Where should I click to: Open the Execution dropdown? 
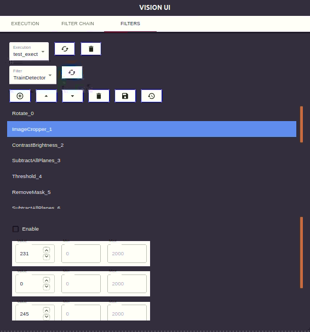coord(29,51)
